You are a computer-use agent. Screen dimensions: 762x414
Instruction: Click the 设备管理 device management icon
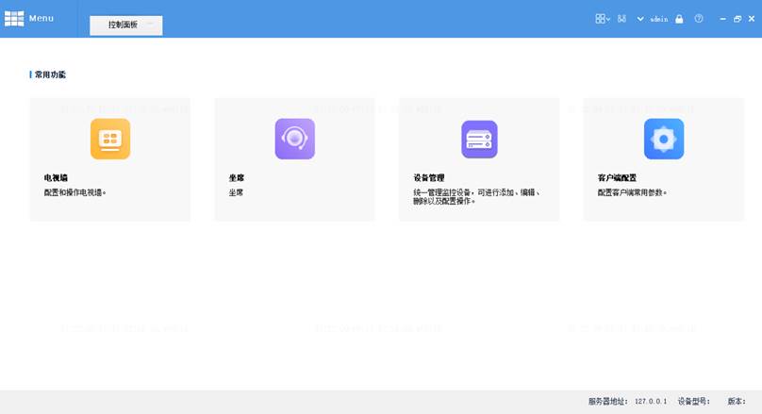click(x=479, y=140)
